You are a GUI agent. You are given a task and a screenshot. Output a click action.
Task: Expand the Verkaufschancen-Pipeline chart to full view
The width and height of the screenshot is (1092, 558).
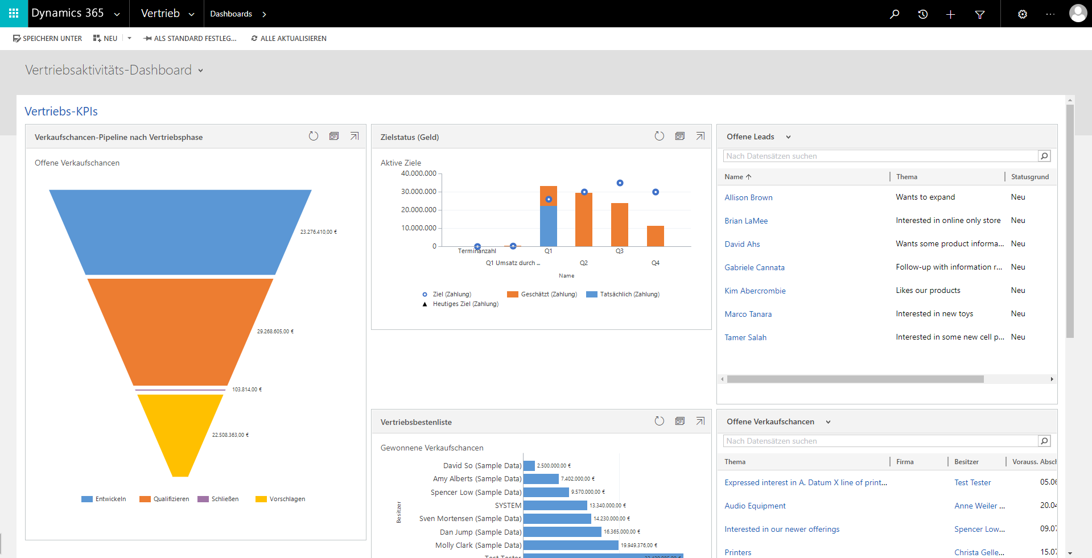pos(355,136)
